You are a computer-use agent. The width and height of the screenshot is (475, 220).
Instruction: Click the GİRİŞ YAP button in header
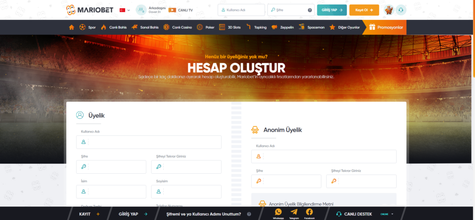(332, 10)
